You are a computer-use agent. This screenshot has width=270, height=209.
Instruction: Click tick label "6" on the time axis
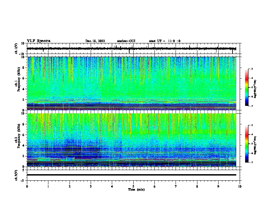[155, 186]
